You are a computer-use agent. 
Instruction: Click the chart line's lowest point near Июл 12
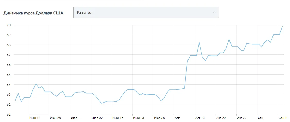[x=101, y=103]
